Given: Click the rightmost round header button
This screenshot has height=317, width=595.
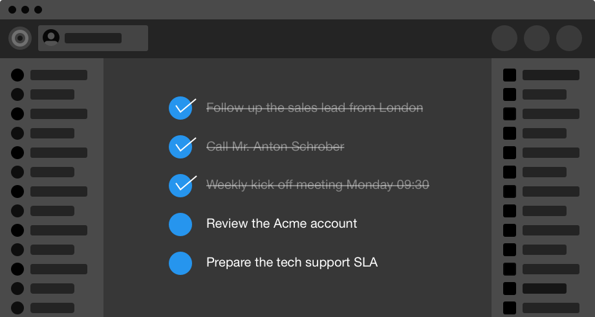Looking at the screenshot, I should (569, 38).
